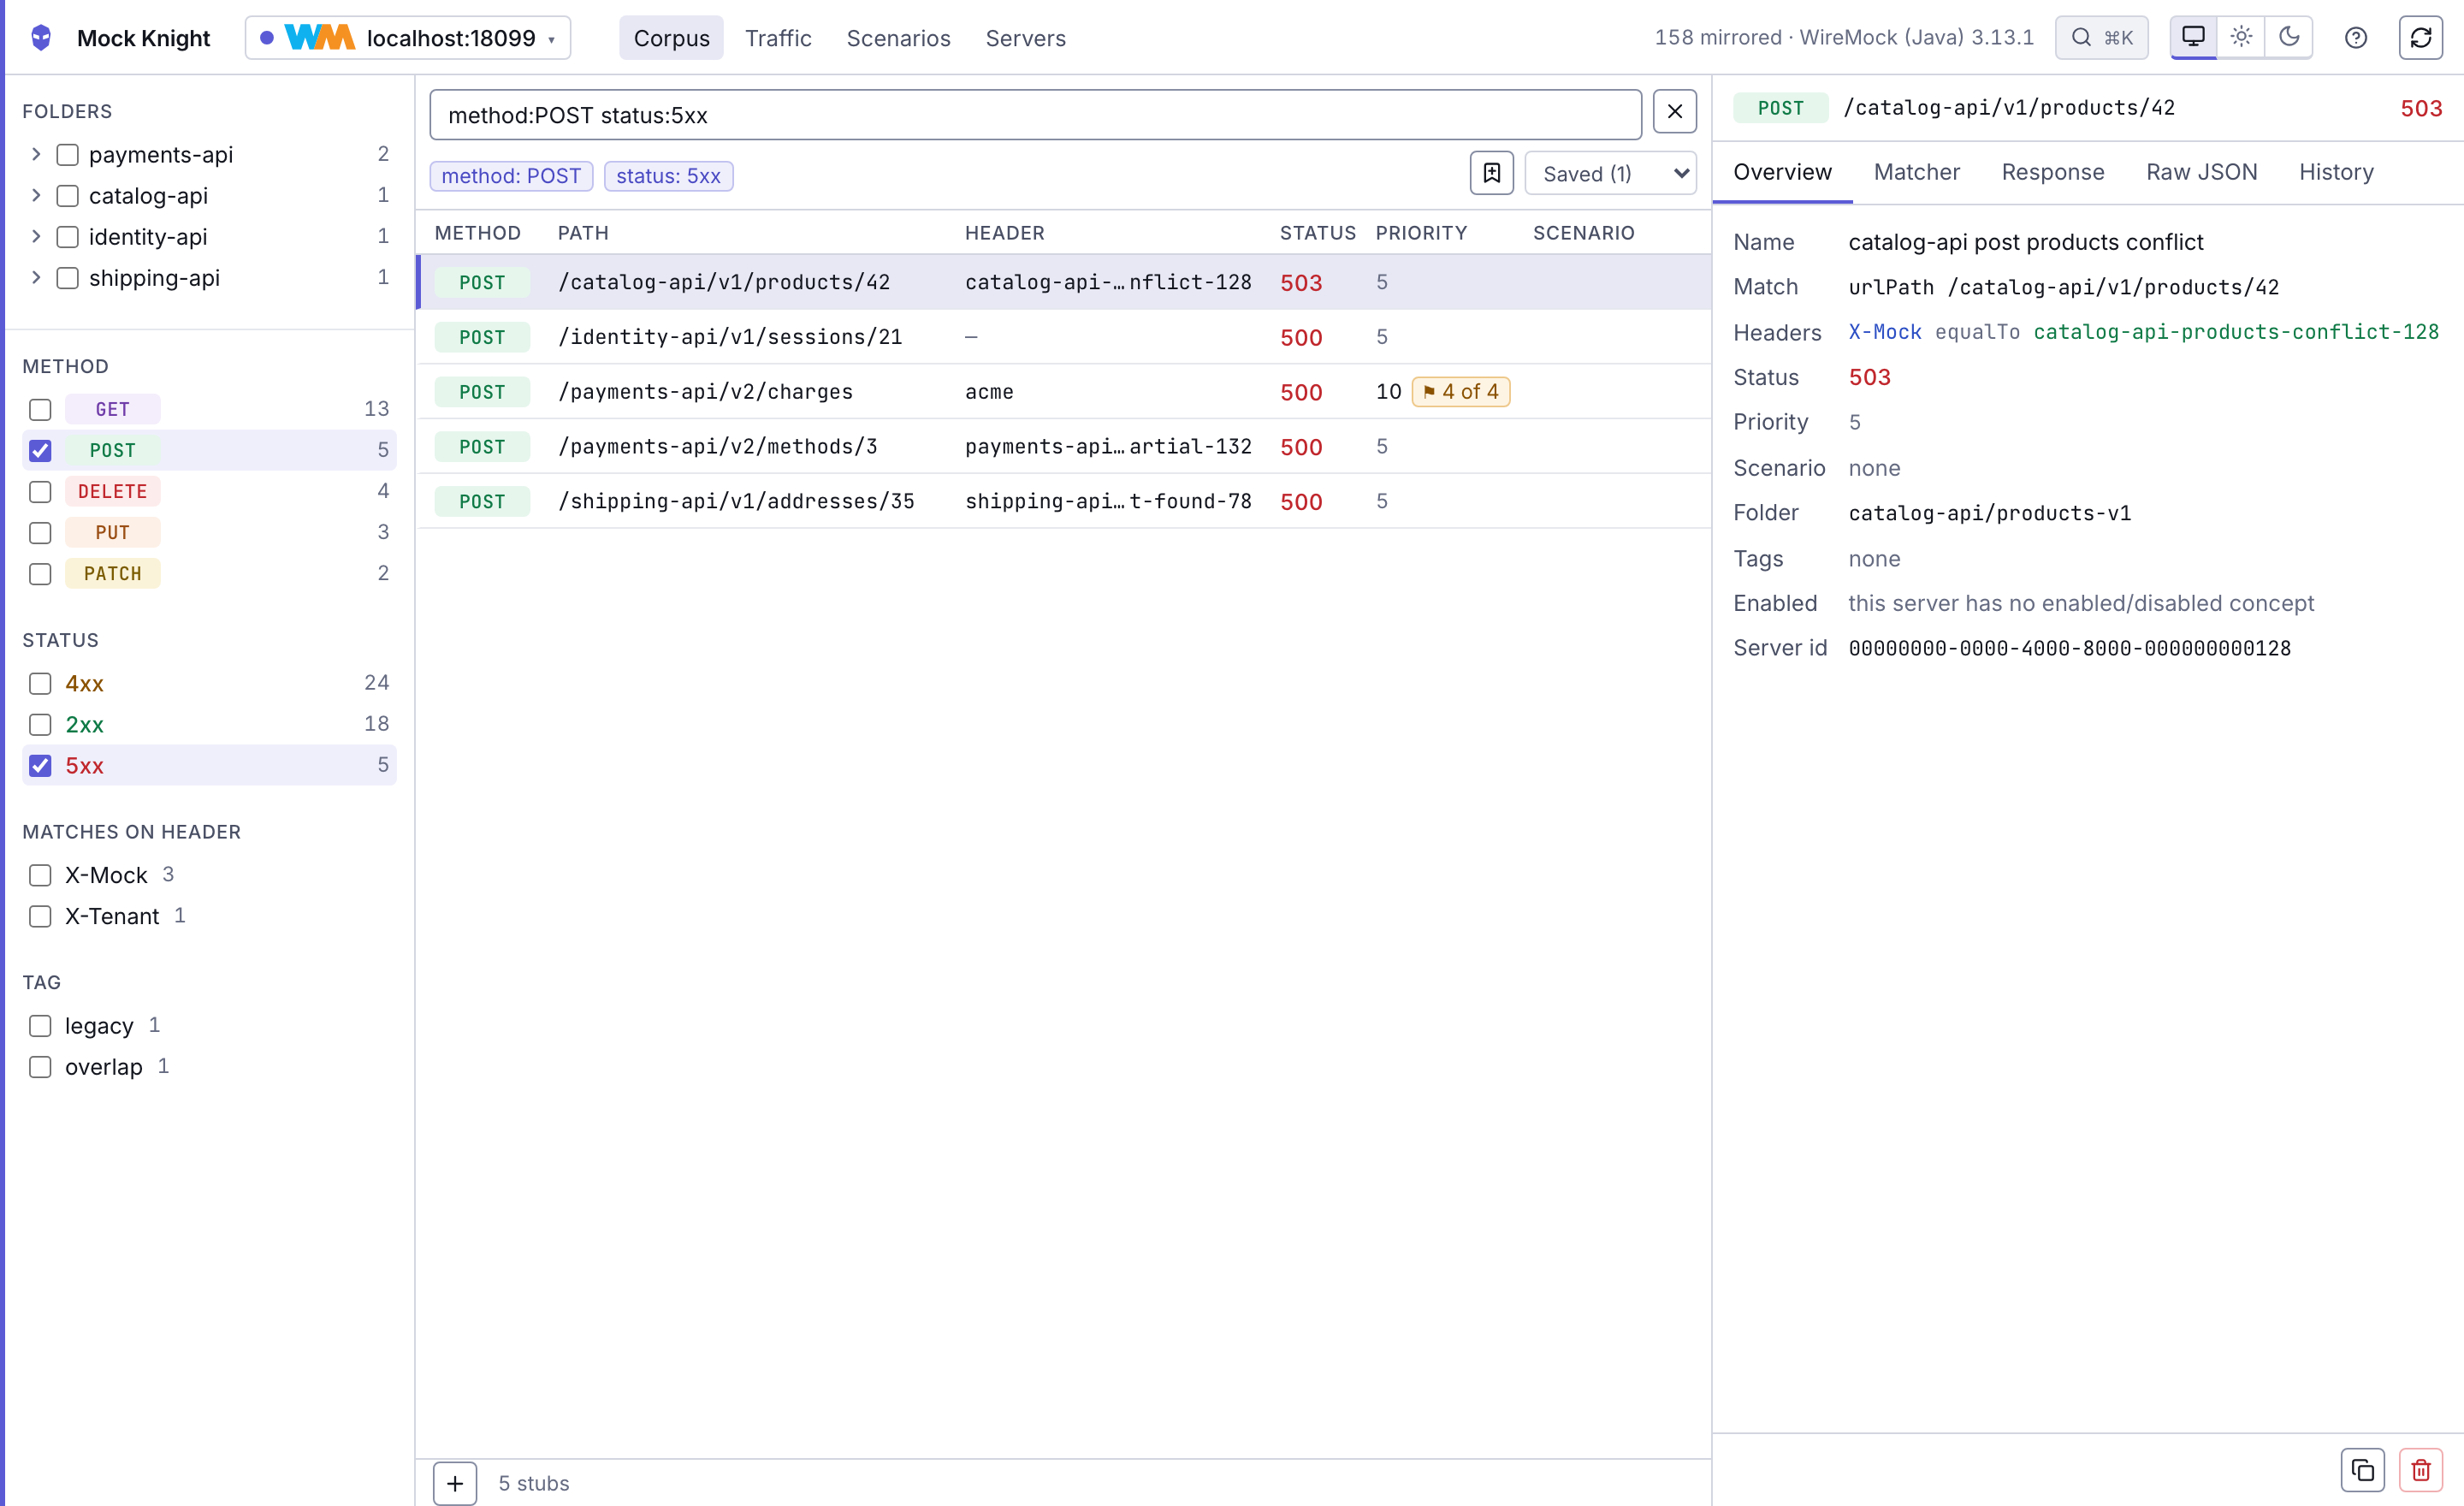Screen dimensions: 2464x1506
Task: Select the /identity-api/v1/sessions/21 stub row
Action: 1063,337
